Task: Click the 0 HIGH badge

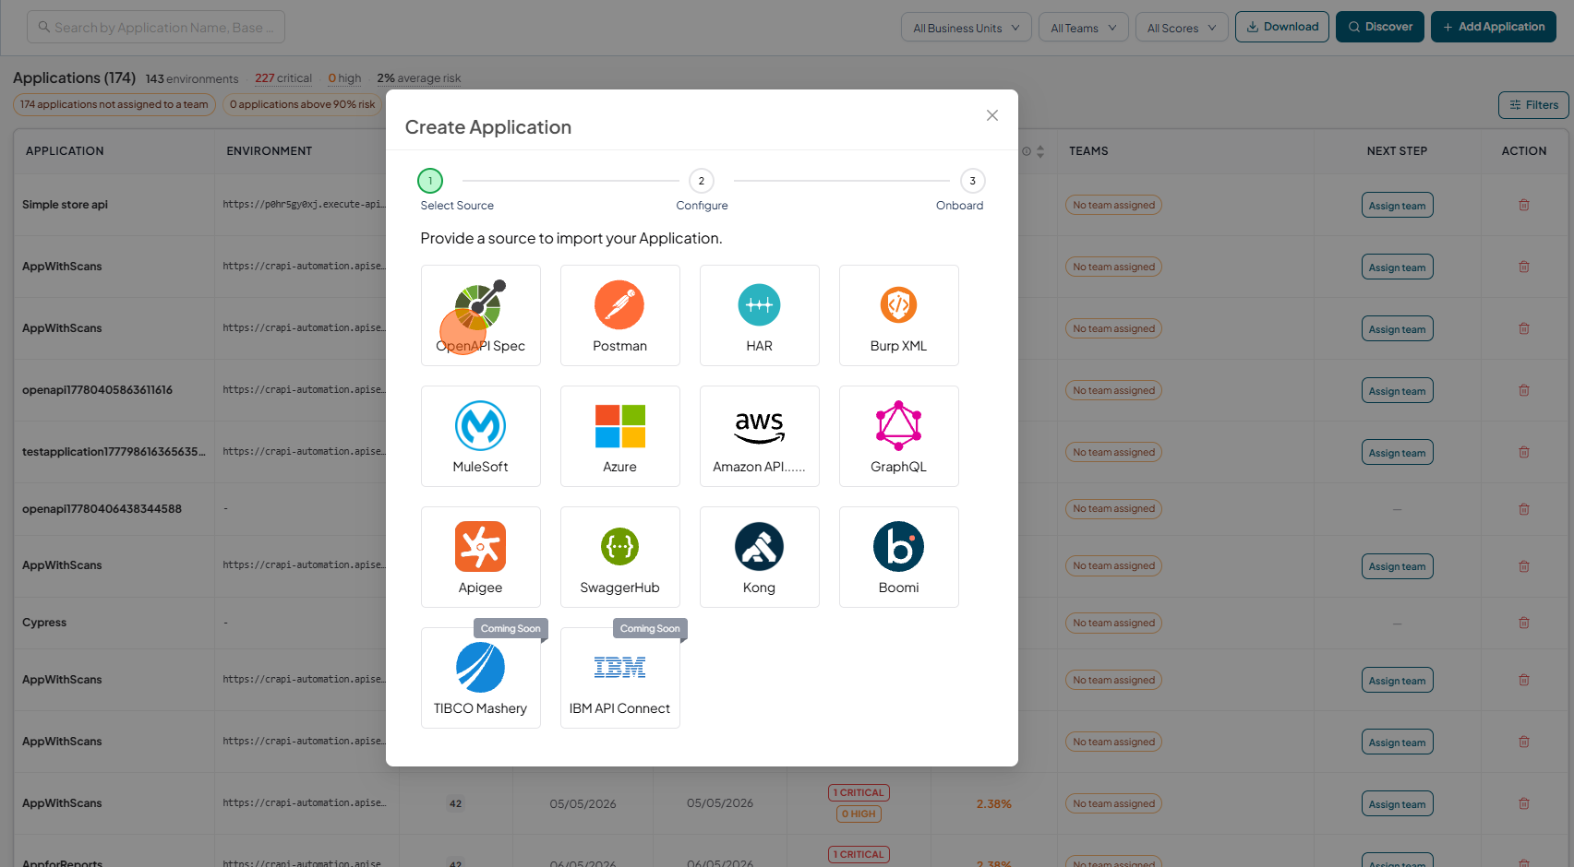Action: (x=859, y=814)
